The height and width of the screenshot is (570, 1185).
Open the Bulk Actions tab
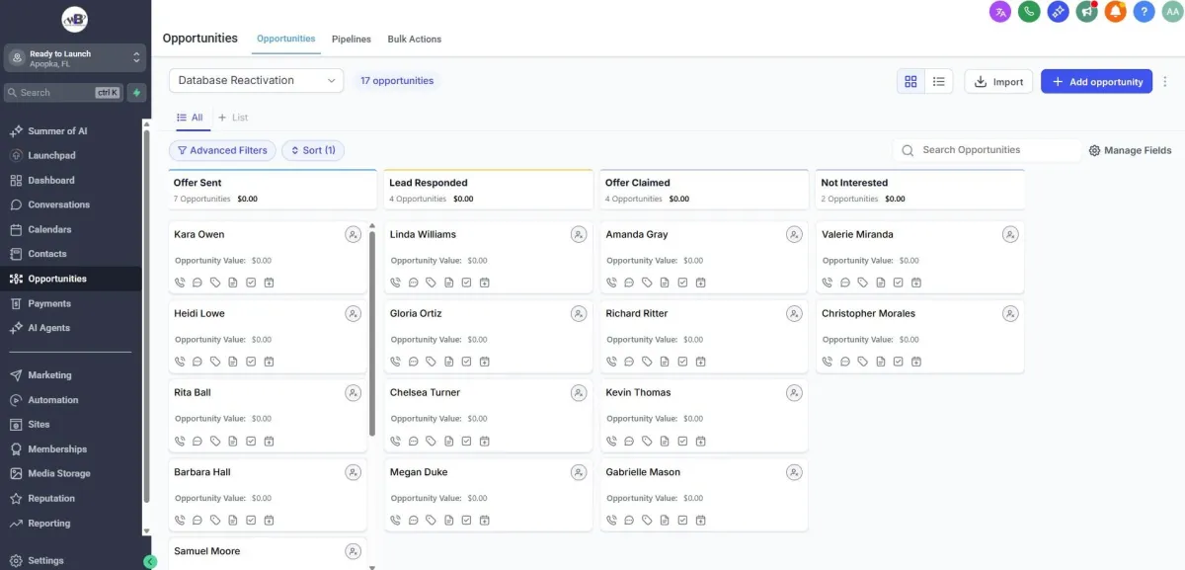tap(414, 40)
